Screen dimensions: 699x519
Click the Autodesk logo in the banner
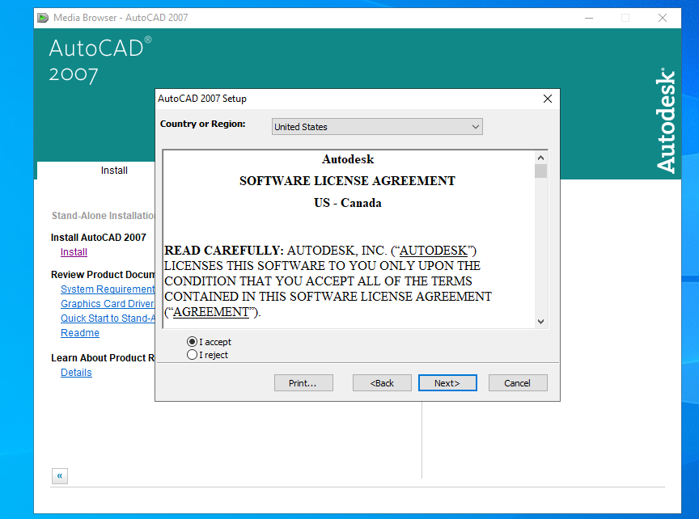coord(665,120)
